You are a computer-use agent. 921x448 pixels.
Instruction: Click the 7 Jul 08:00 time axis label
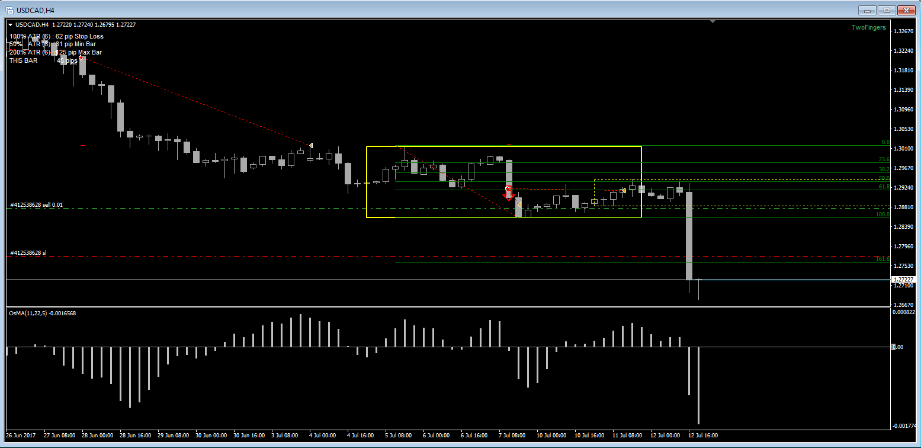click(513, 436)
